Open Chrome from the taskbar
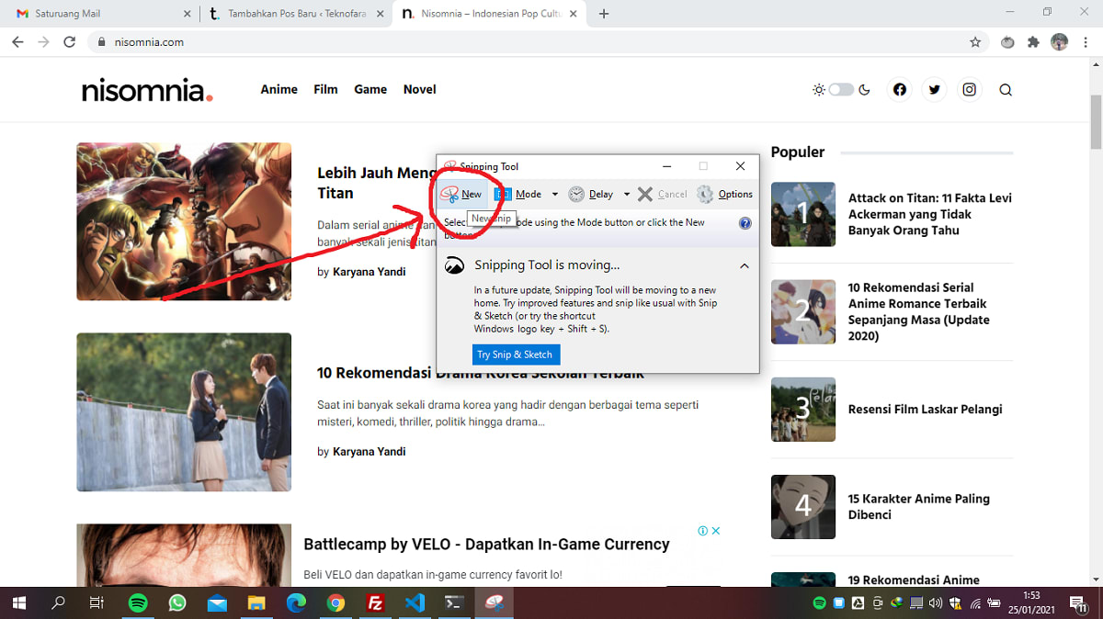 pyautogui.click(x=335, y=603)
